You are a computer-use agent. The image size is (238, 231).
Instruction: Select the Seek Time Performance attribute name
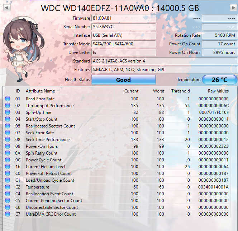(48, 140)
